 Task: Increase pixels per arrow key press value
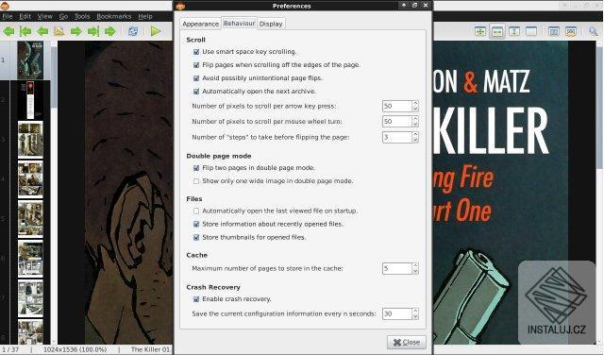pyautogui.click(x=415, y=103)
